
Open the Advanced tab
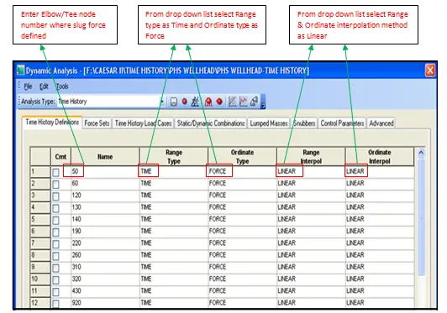click(x=381, y=123)
